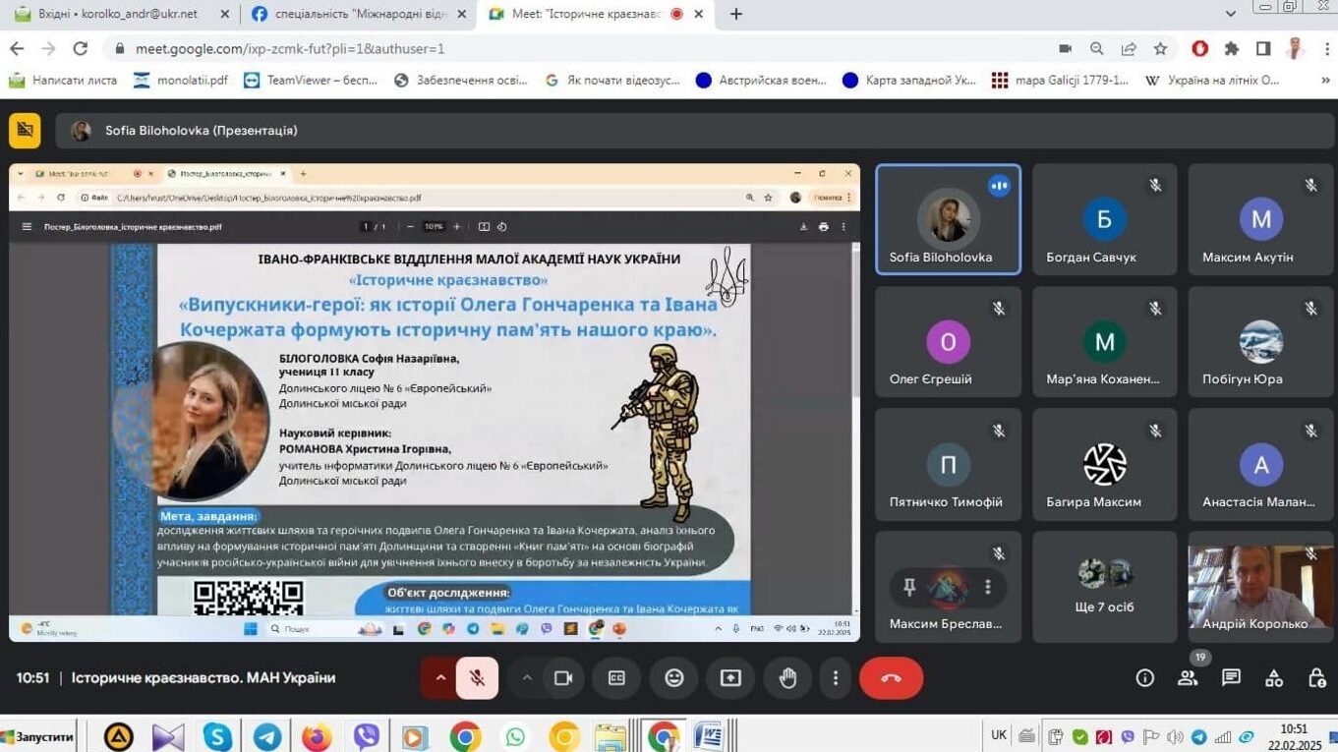This screenshot has height=752, width=1338.
Task: Turn on closed captions
Action: pyautogui.click(x=616, y=678)
